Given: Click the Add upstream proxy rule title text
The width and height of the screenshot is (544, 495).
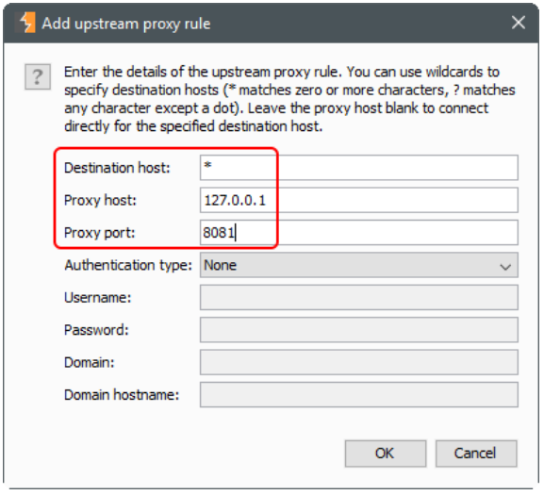Looking at the screenshot, I should 126,24.
